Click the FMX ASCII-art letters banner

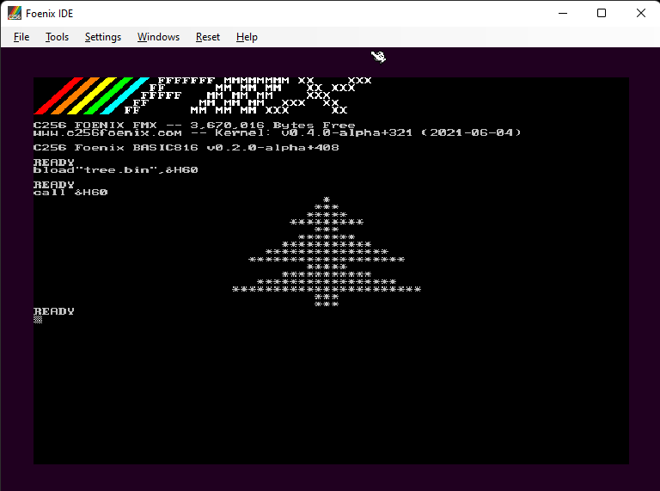pyautogui.click(x=249, y=95)
